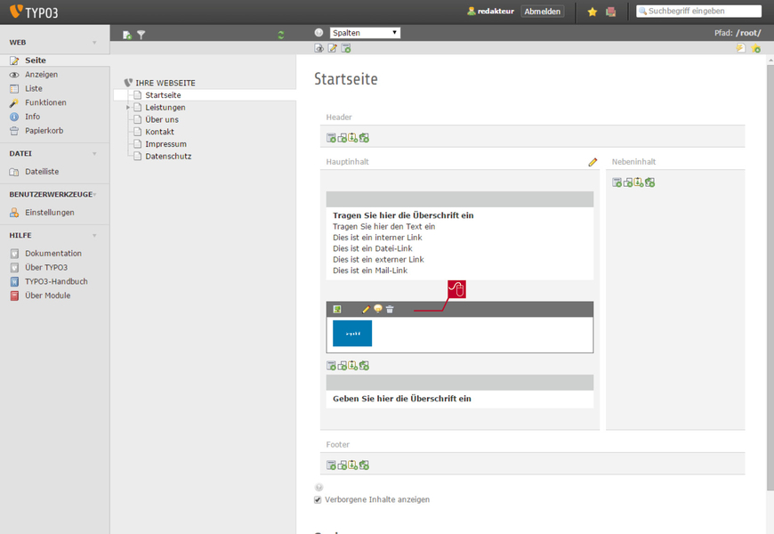Image resolution: width=774 pixels, height=534 pixels.
Task: Click the new page icon above page tree
Action: tap(127, 35)
